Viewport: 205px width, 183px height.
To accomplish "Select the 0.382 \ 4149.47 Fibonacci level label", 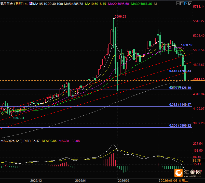I will coord(180,105).
